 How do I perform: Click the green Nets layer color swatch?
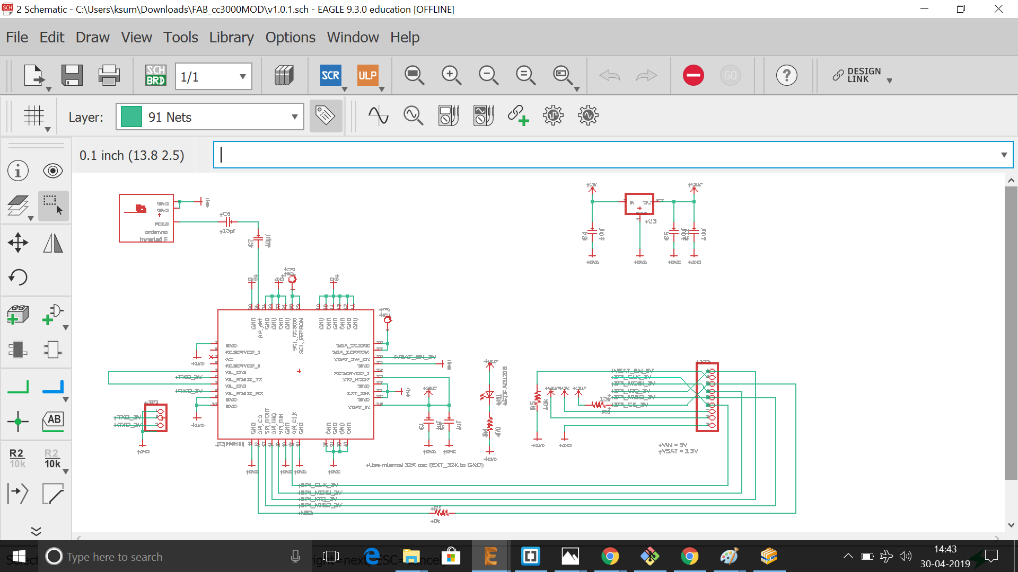(131, 117)
